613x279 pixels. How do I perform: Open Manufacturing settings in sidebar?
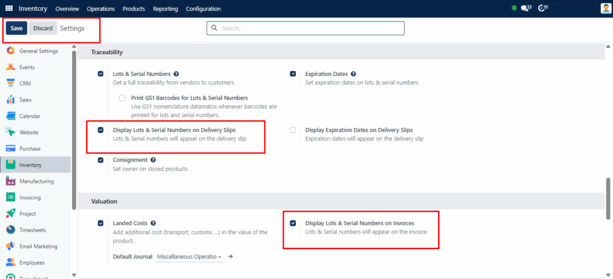[35, 181]
